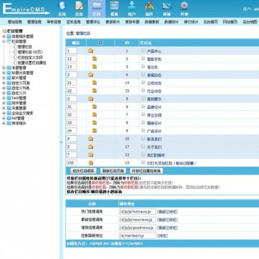
Task: Open the 管理评论 submenu item
Action: (x=93, y=21)
